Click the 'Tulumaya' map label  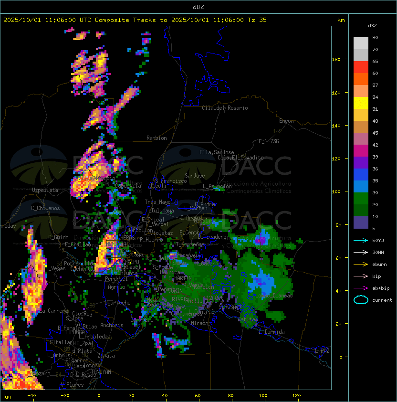pyautogui.click(x=163, y=211)
